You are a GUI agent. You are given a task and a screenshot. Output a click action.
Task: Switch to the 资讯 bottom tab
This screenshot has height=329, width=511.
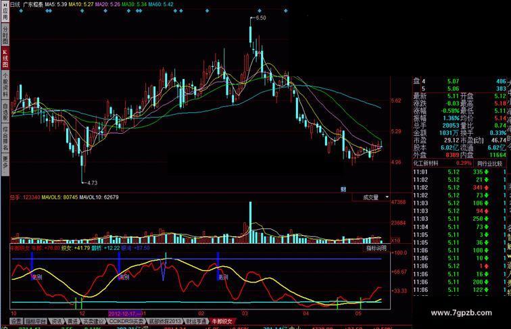coord(57,321)
